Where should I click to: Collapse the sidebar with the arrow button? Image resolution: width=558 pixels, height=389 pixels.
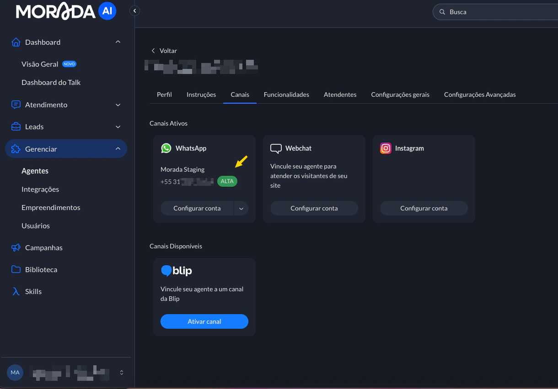134,11
